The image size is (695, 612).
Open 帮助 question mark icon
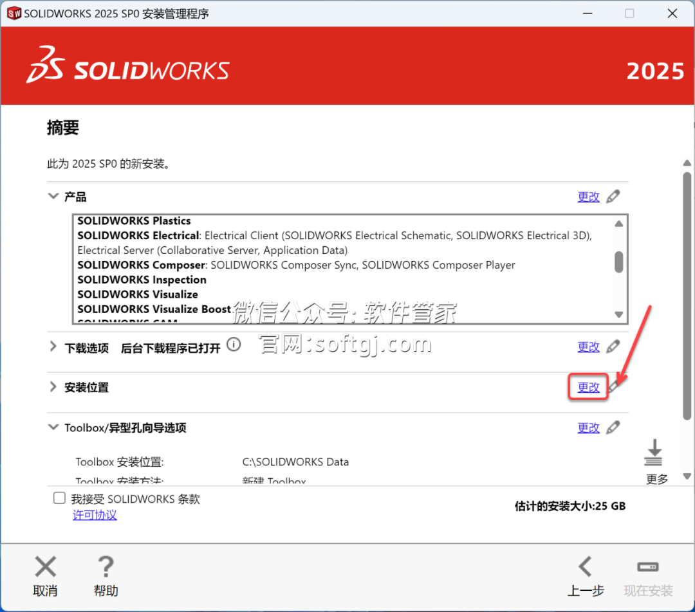[x=106, y=566]
